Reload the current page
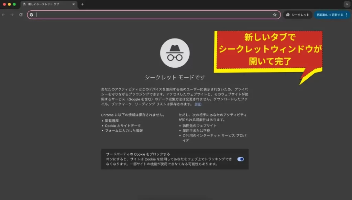The width and height of the screenshot is (352, 200). click(21, 15)
